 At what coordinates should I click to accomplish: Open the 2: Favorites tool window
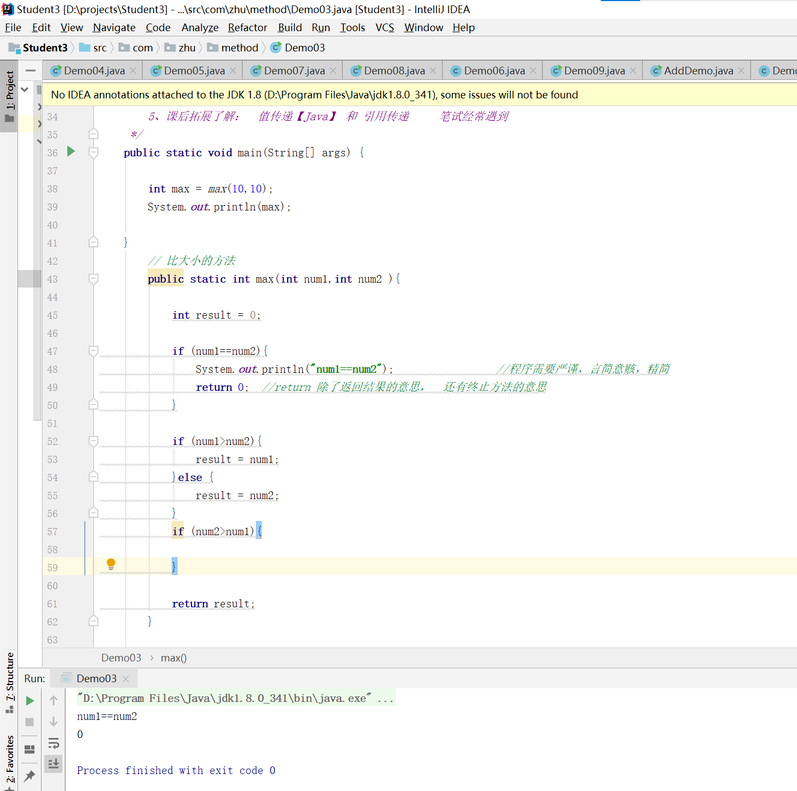click(x=9, y=763)
